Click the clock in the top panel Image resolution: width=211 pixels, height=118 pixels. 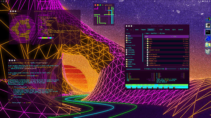point(105,1)
